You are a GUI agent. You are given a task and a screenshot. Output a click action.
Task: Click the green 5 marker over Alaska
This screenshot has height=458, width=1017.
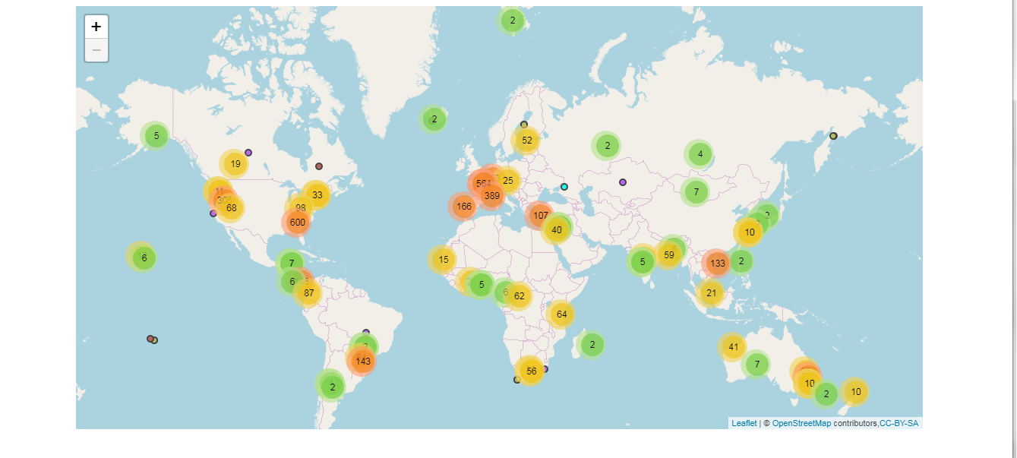pos(156,137)
